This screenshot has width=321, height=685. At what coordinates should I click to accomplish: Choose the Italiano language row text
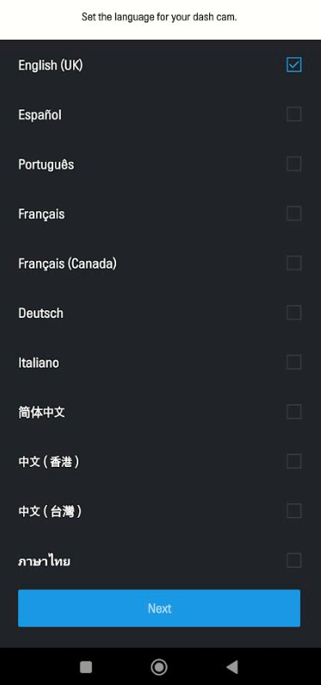tap(39, 363)
